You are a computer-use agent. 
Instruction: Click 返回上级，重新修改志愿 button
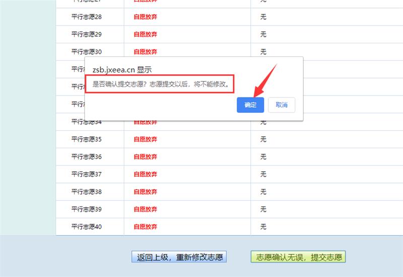coord(179,257)
